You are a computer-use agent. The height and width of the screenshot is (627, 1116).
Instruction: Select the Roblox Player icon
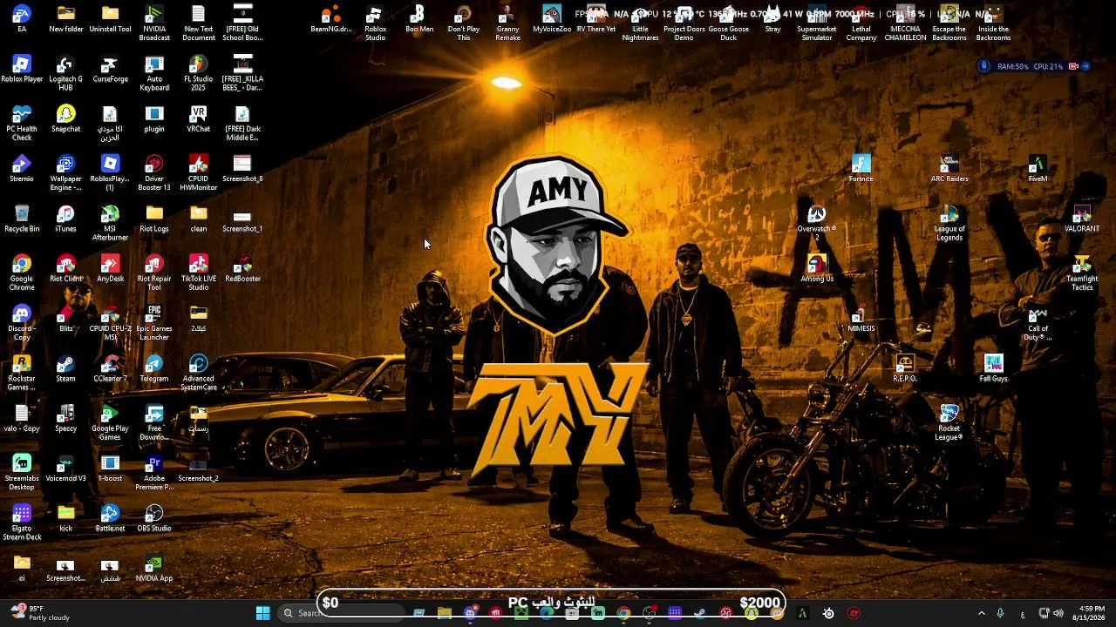22,69
